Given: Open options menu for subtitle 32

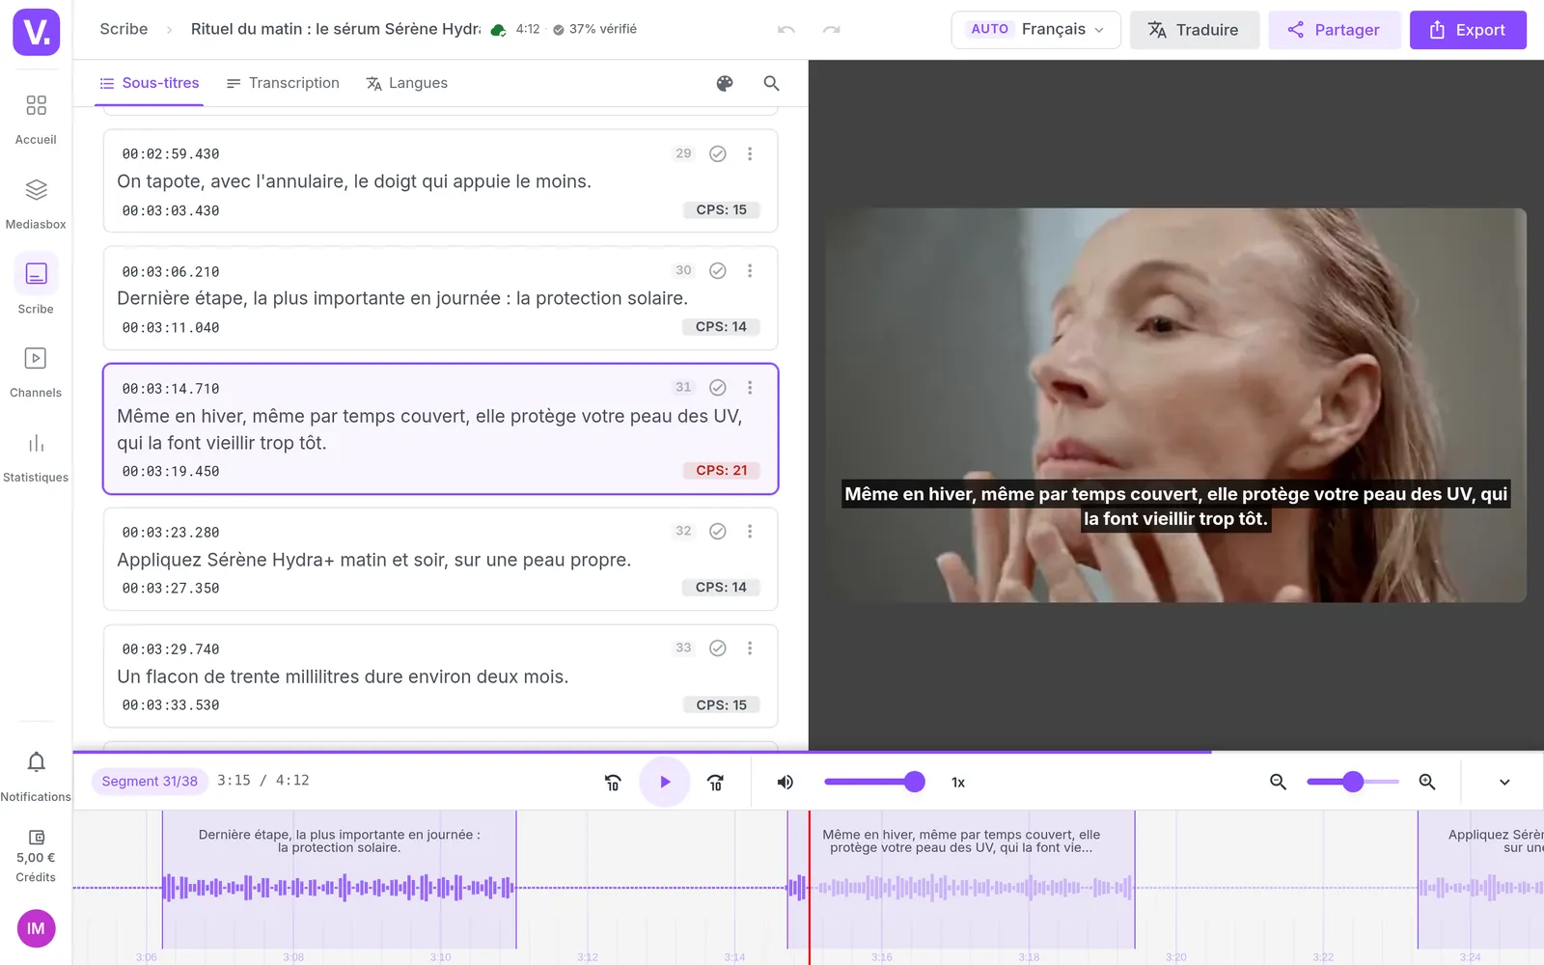Looking at the screenshot, I should click(x=750, y=532).
